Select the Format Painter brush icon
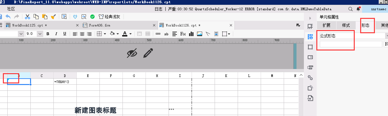 [53, 16]
